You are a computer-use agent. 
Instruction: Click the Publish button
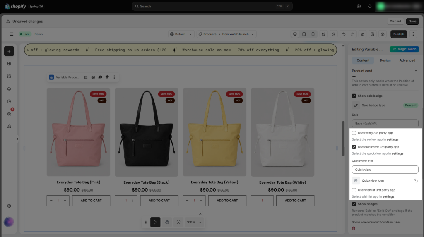click(399, 34)
